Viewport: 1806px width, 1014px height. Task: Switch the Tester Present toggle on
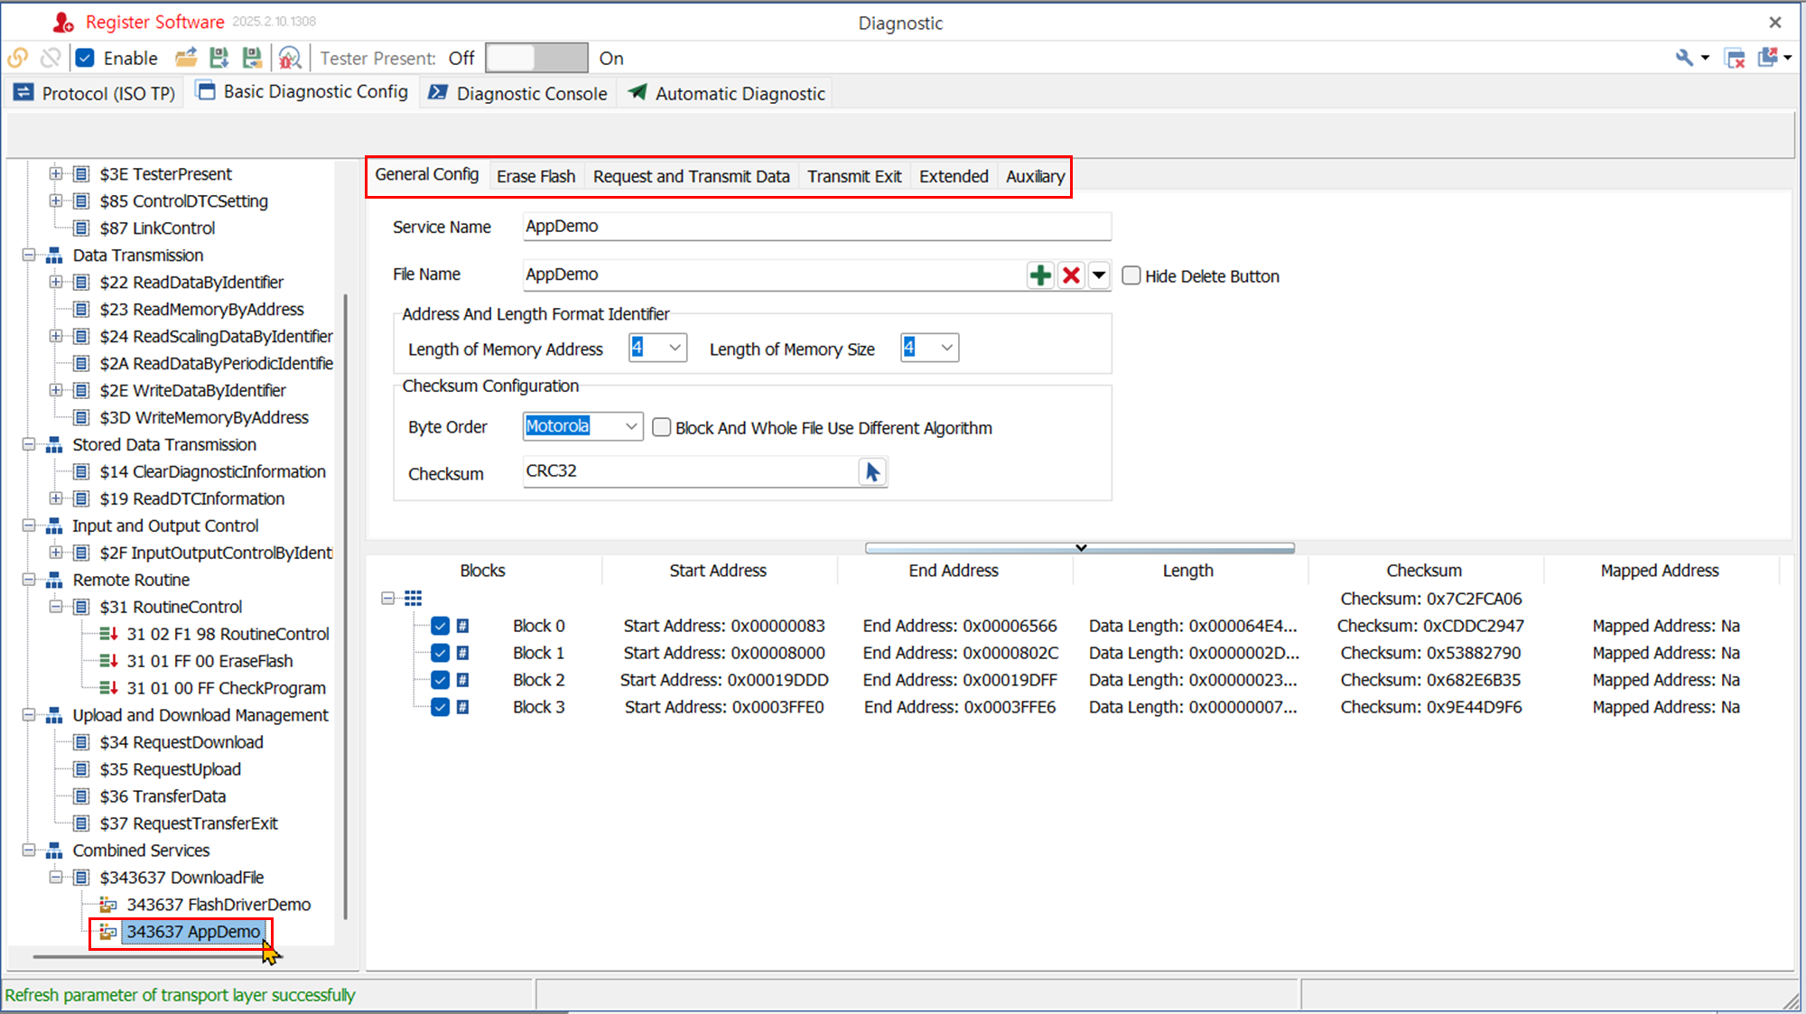536,59
